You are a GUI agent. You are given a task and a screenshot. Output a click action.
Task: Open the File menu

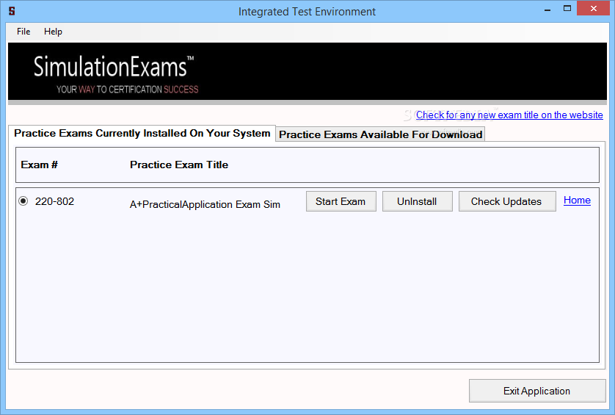(23, 32)
